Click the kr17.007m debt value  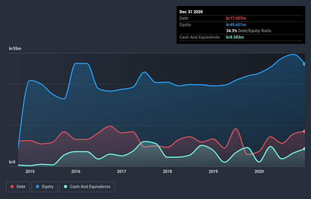pos(236,18)
